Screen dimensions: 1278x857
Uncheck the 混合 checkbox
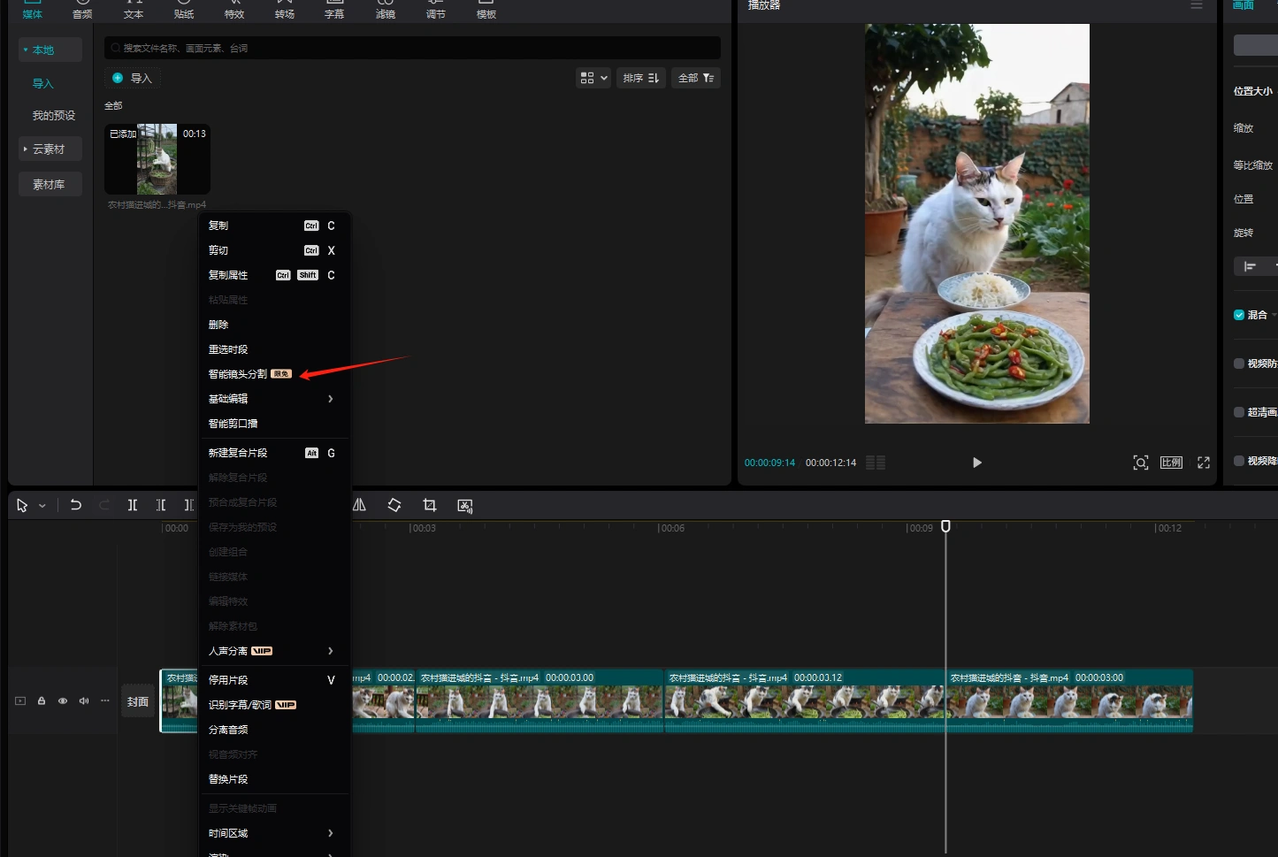(x=1239, y=315)
